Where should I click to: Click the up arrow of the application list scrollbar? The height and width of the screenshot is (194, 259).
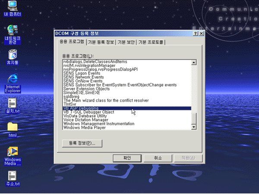click(194, 63)
